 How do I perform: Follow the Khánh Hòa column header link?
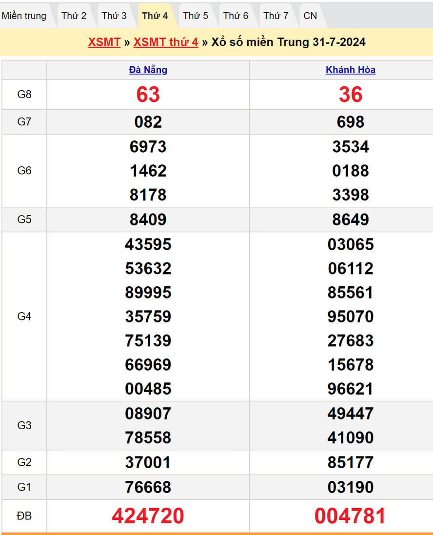(351, 70)
